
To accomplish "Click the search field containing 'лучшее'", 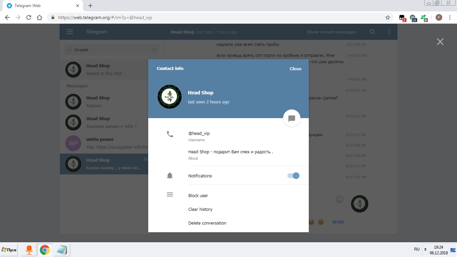I will 112,50.
